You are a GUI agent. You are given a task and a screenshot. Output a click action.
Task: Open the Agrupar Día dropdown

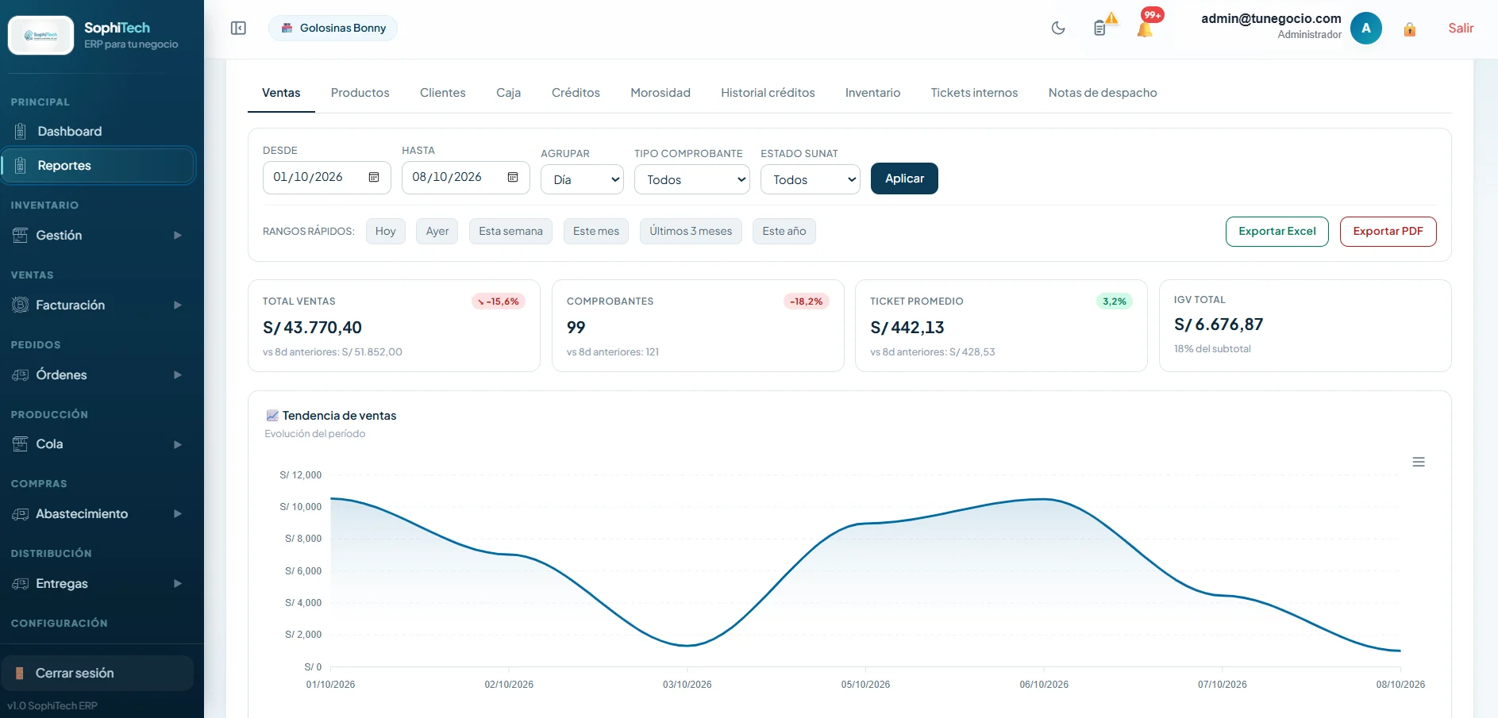[582, 179]
